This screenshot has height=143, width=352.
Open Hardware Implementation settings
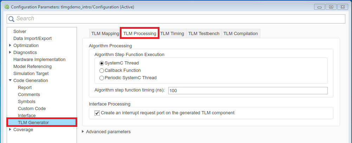coord(39,60)
